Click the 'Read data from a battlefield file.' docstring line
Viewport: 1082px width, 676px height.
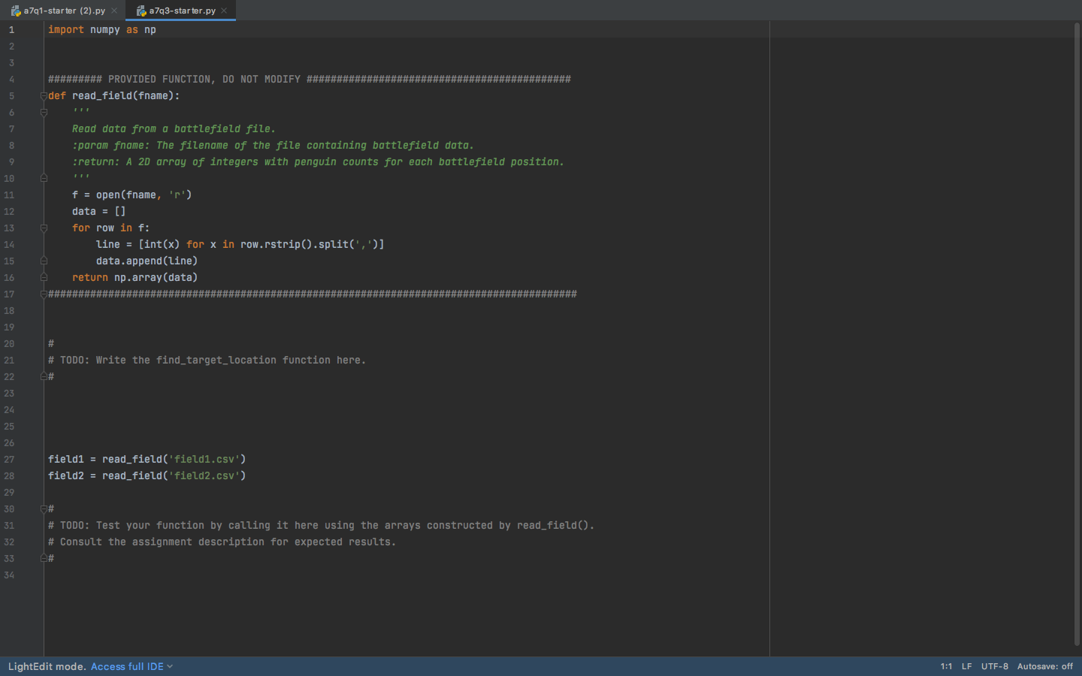tap(174, 129)
